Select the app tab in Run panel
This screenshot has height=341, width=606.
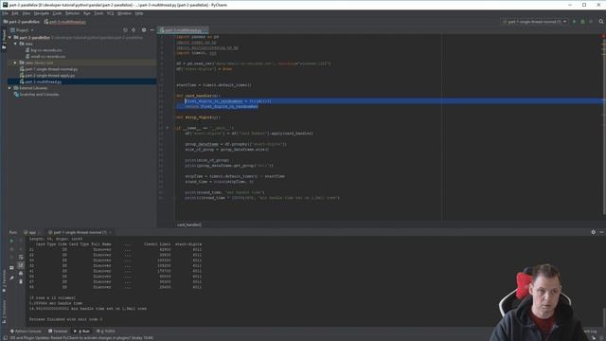[31, 232]
